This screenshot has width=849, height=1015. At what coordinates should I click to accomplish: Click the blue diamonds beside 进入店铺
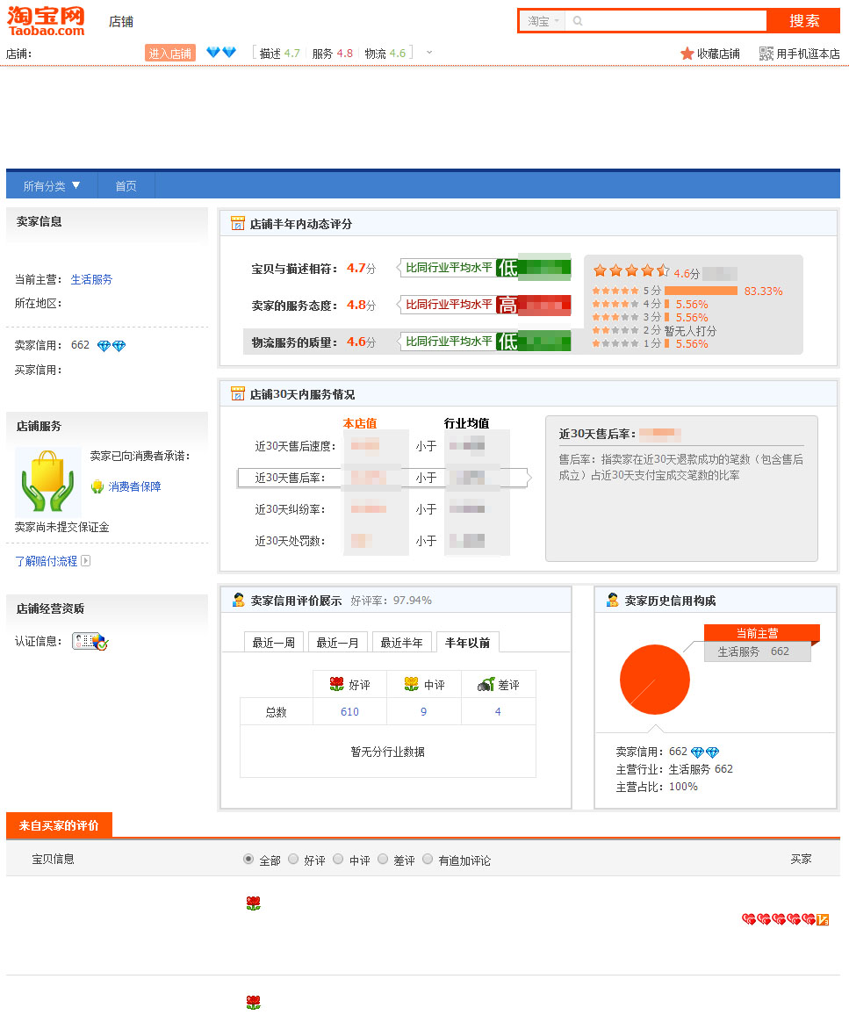tap(221, 53)
